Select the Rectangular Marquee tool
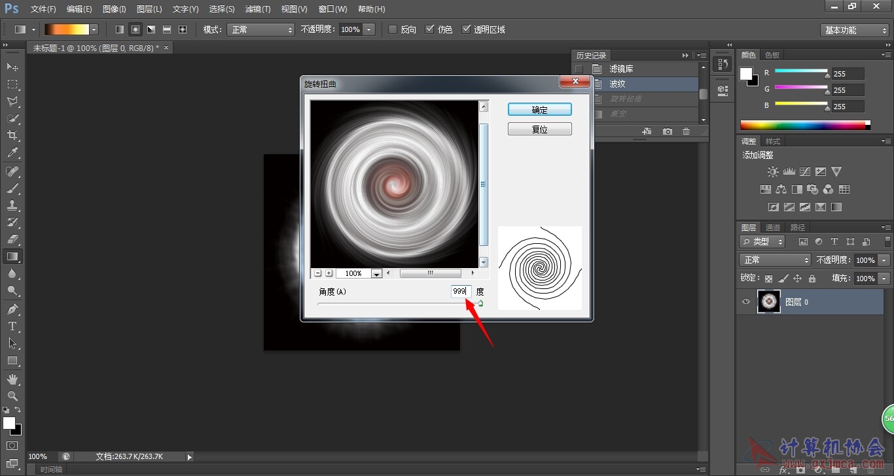Screen dimensions: 894x476 point(12,84)
